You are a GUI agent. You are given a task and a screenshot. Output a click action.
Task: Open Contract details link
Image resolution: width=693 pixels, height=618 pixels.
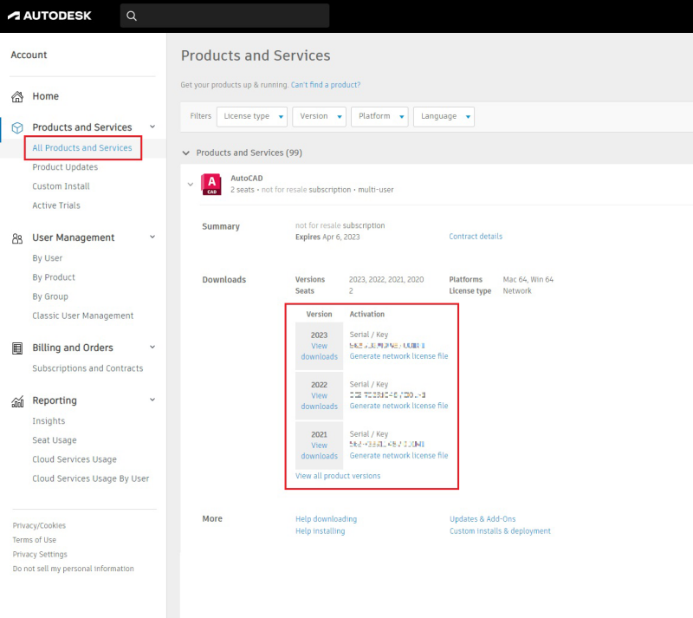[476, 237]
